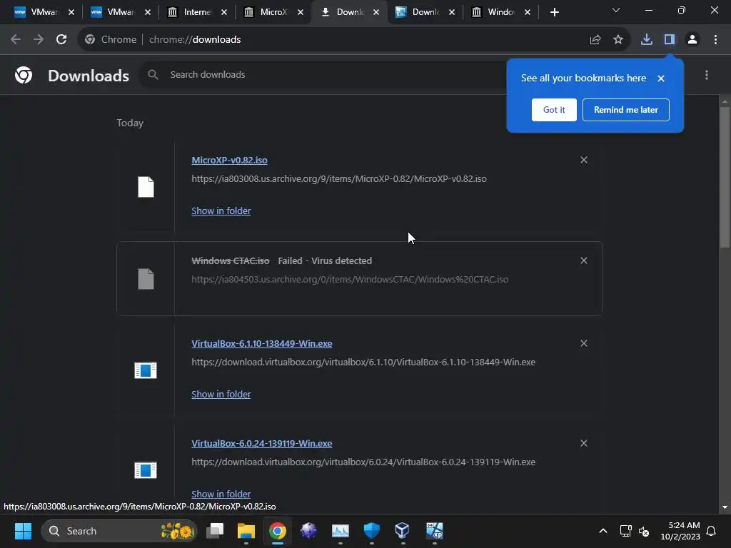Open the volume muted tray icon
Screen dimensions: 731x548
pyautogui.click(x=645, y=531)
